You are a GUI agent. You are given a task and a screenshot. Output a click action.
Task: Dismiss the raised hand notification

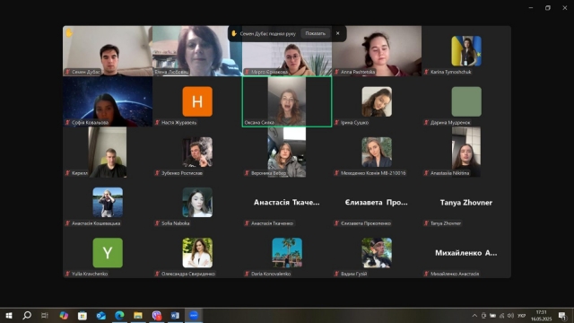[x=338, y=33]
